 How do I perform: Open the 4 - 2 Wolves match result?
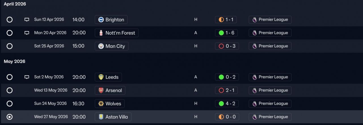coord(227,104)
